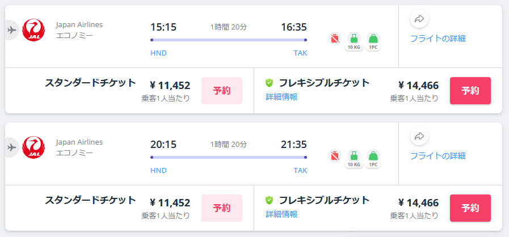Book the ¥14,466 flexible ticket for the 20:15 flight
The height and width of the screenshot is (237, 509).
(x=470, y=208)
